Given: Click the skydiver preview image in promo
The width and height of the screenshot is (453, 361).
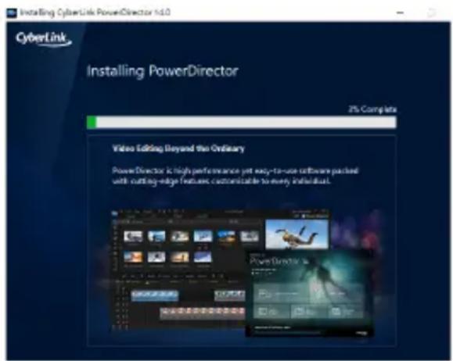Looking at the screenshot, I should click(x=297, y=234).
